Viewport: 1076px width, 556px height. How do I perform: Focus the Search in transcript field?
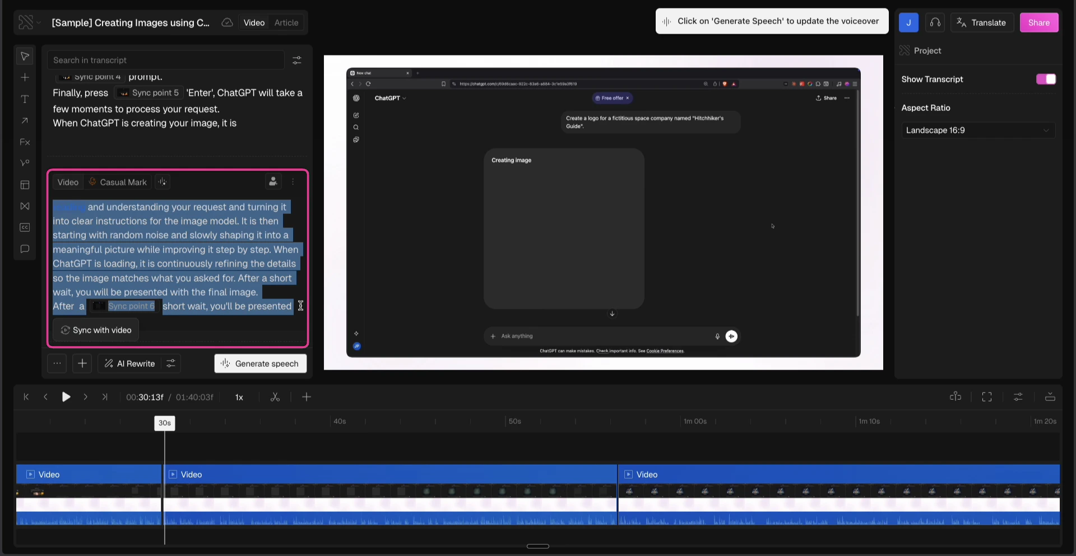pyautogui.click(x=166, y=60)
